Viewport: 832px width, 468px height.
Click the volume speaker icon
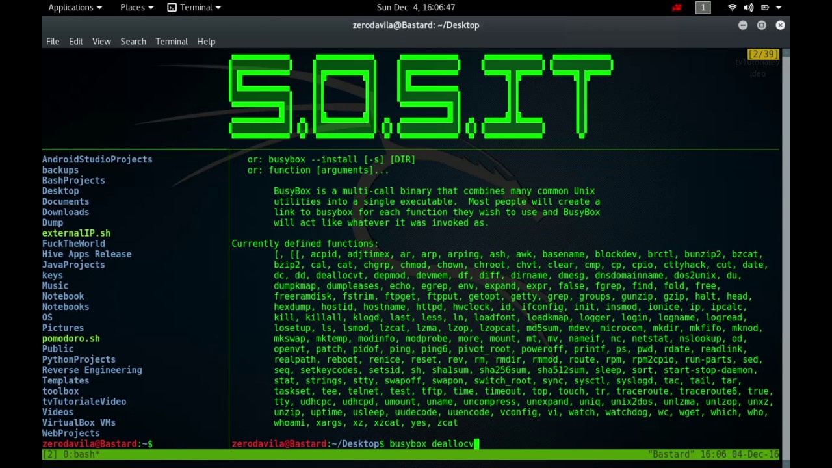[749, 8]
